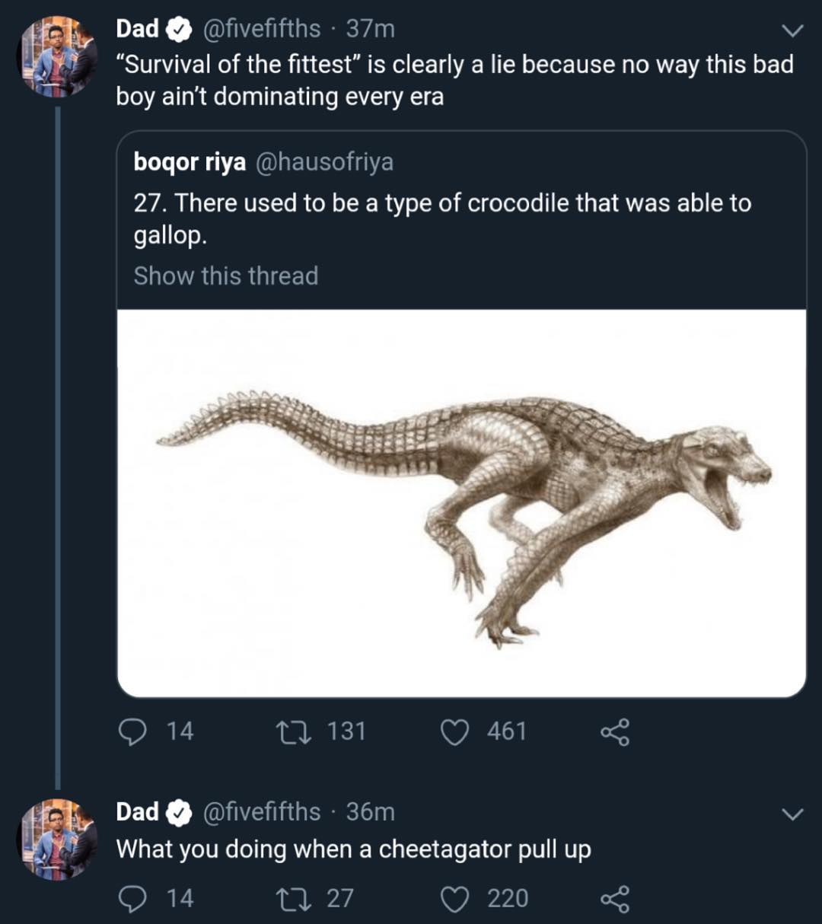
Task: Open the @fivefifths handle on first tweet
Action: pos(261,29)
